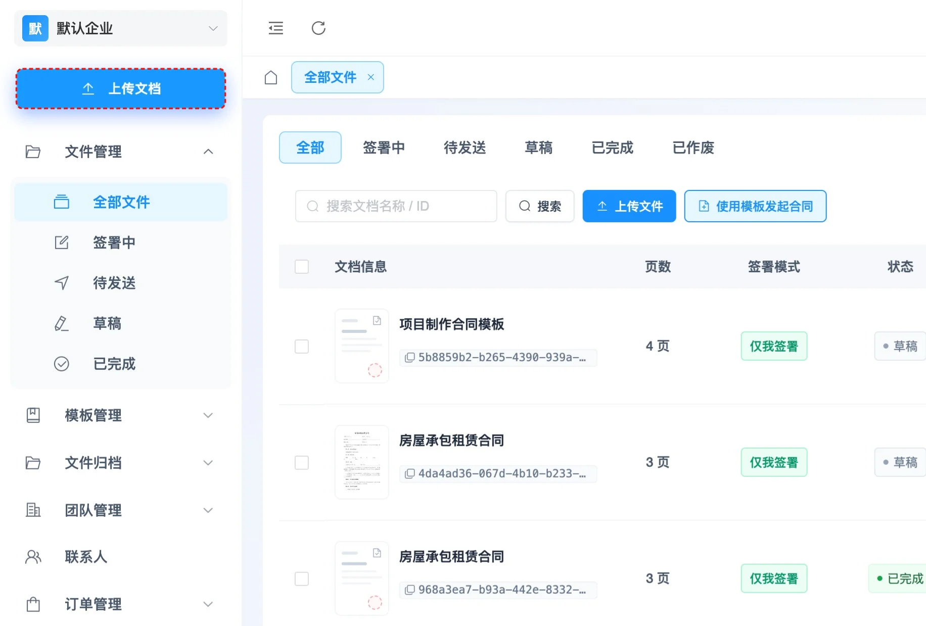Screen dimensions: 926x626
Task: Check the 项目制作合同模板 row checkbox
Action: click(302, 347)
